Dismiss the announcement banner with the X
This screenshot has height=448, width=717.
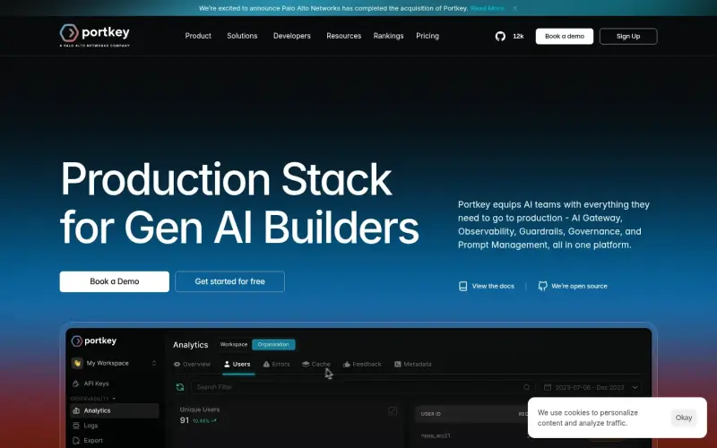[514, 8]
